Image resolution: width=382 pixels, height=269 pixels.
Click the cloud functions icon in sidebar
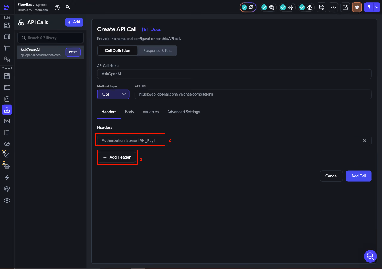click(7, 144)
